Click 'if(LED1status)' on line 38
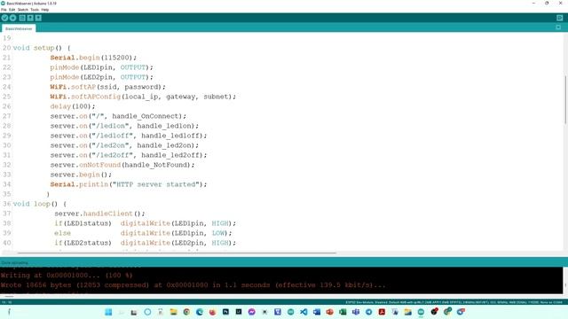The height and width of the screenshot is (319, 568). 83,223
